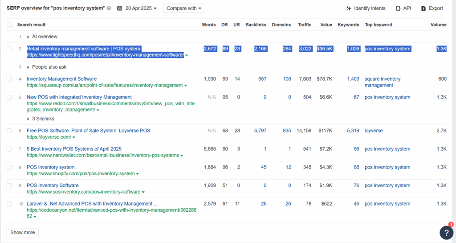Open the 20 Apr 2025 date dropdown
The width and height of the screenshot is (456, 243).
tap(141, 8)
